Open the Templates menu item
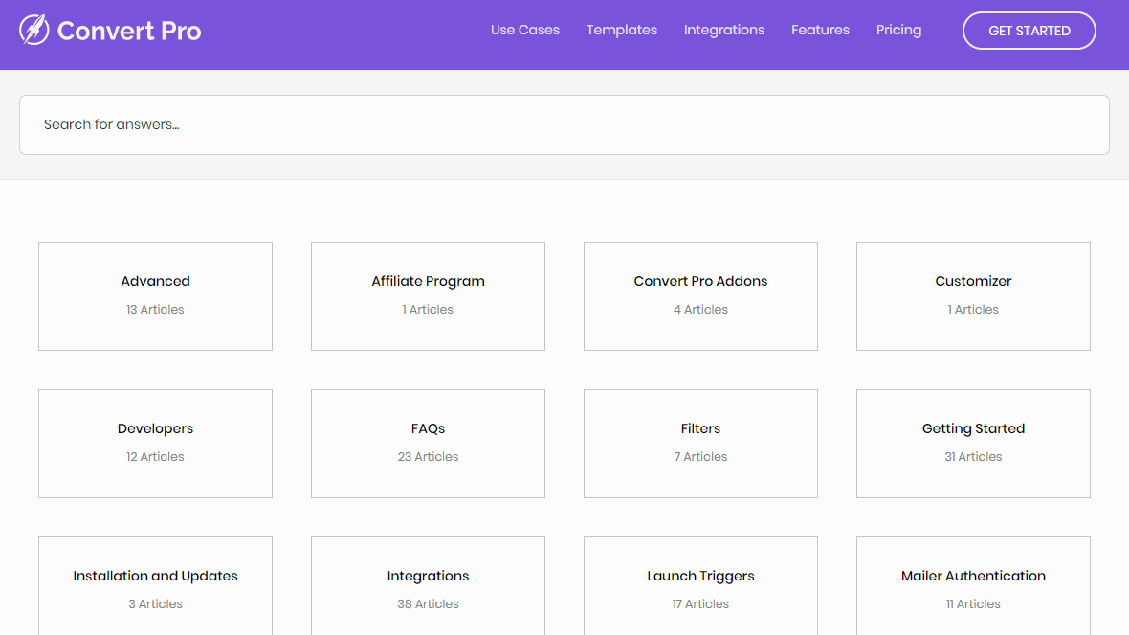 (621, 31)
